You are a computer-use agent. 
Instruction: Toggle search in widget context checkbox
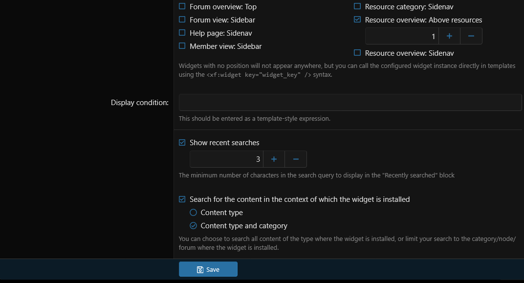[x=182, y=199]
